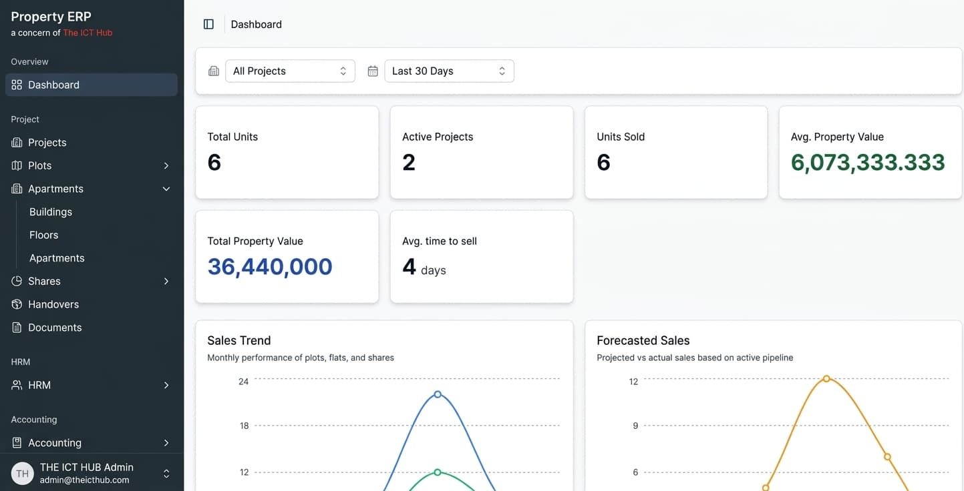Click the admin@theicthub.com email
964x491 pixels.
[84, 480]
